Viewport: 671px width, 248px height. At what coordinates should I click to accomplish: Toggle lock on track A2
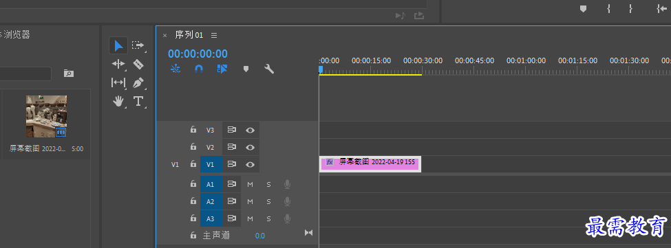pos(193,201)
